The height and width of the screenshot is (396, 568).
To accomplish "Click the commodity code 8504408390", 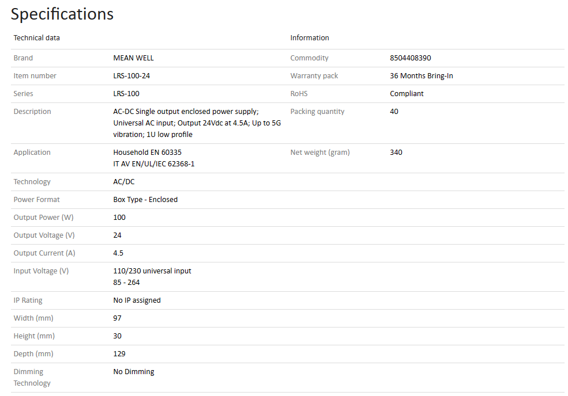I will 411,58.
